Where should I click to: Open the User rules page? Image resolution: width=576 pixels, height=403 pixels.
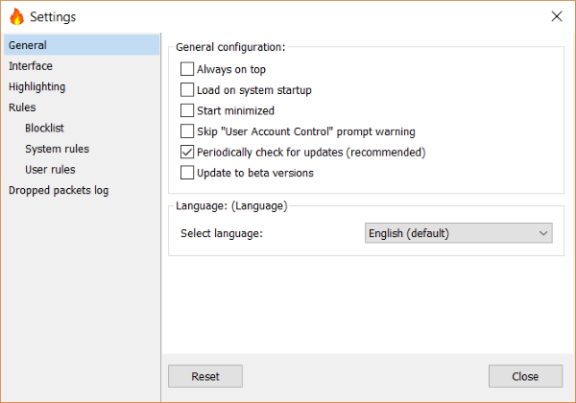pyautogui.click(x=50, y=169)
